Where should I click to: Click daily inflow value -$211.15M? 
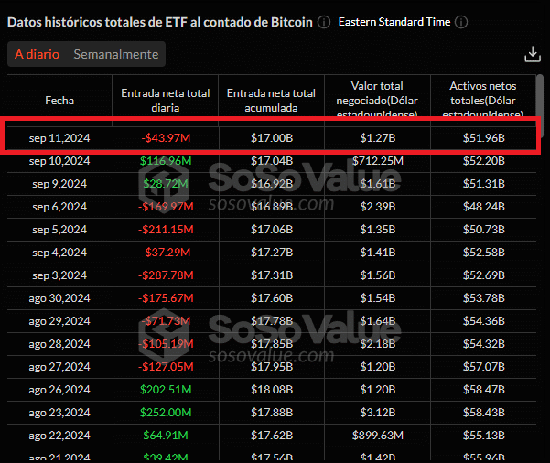coord(166,230)
